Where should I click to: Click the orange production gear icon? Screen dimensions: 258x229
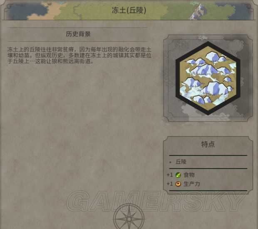tap(178, 184)
